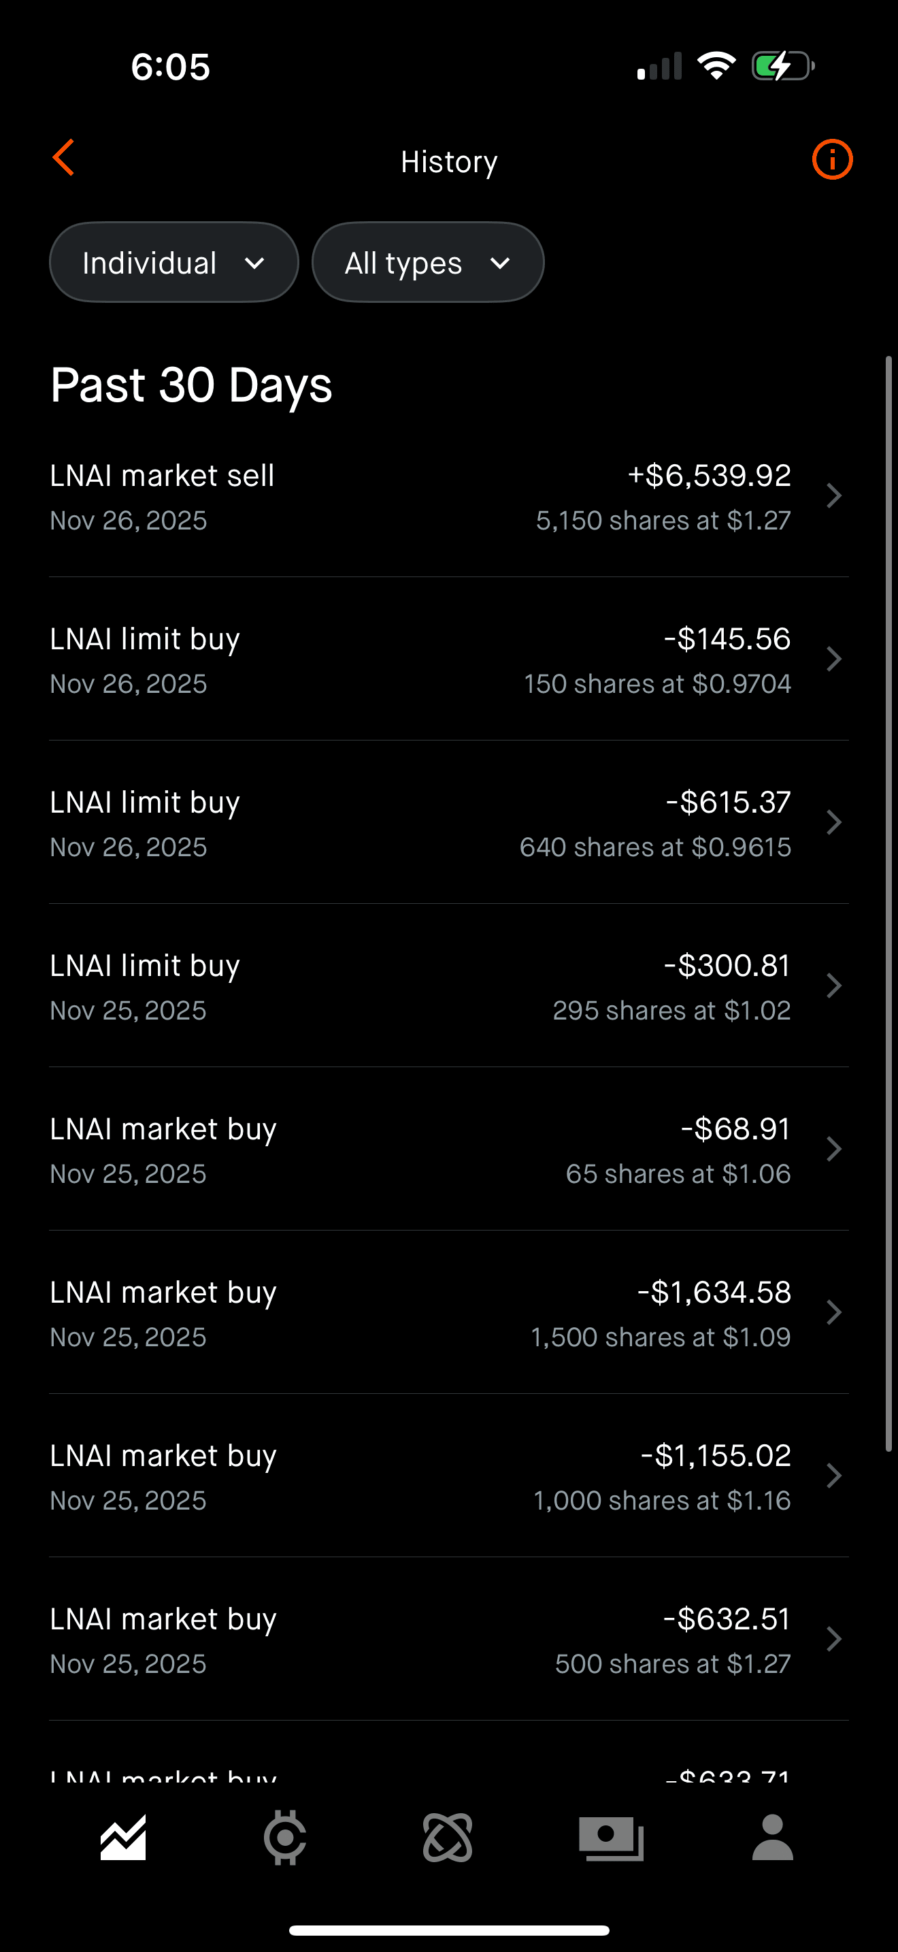
Task: Open the Individual account dropdown
Action: click(173, 263)
